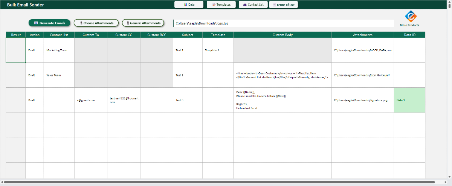Select the Test 2 subject cell

(x=188, y=75)
